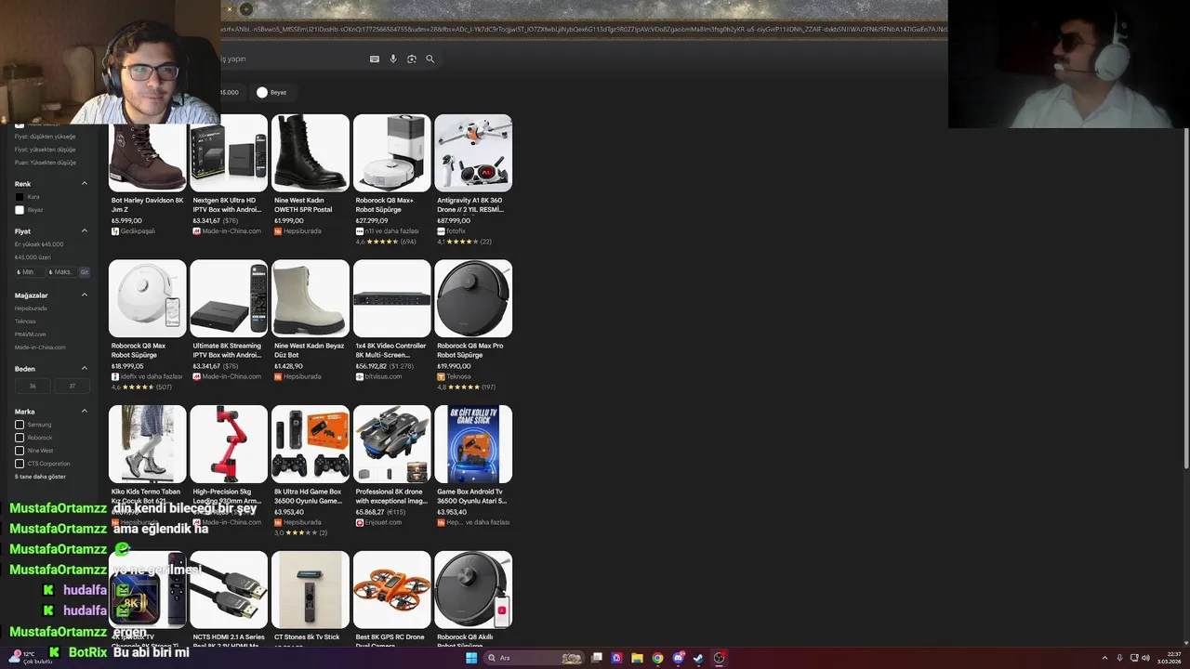Tick the CTS Corporation brand checkbox
This screenshot has height=669, width=1190.
(x=20, y=464)
